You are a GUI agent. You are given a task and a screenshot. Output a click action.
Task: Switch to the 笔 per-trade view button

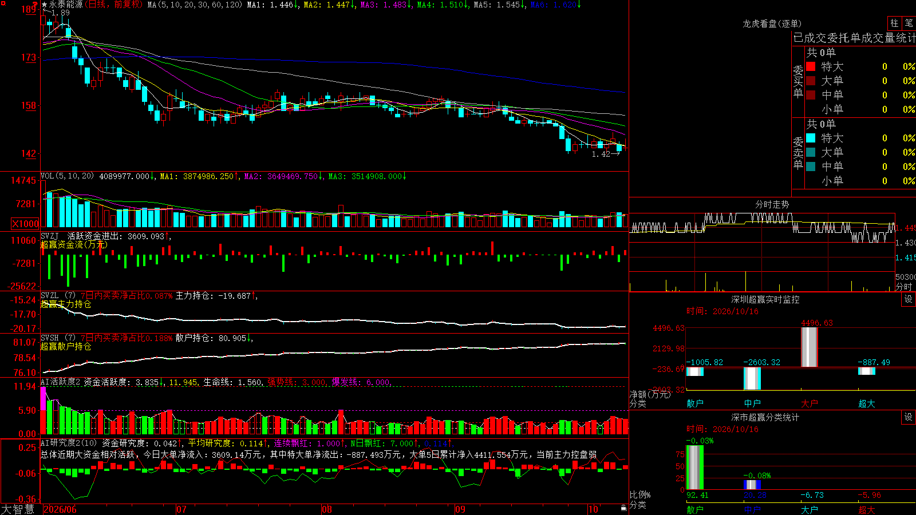pos(909,23)
